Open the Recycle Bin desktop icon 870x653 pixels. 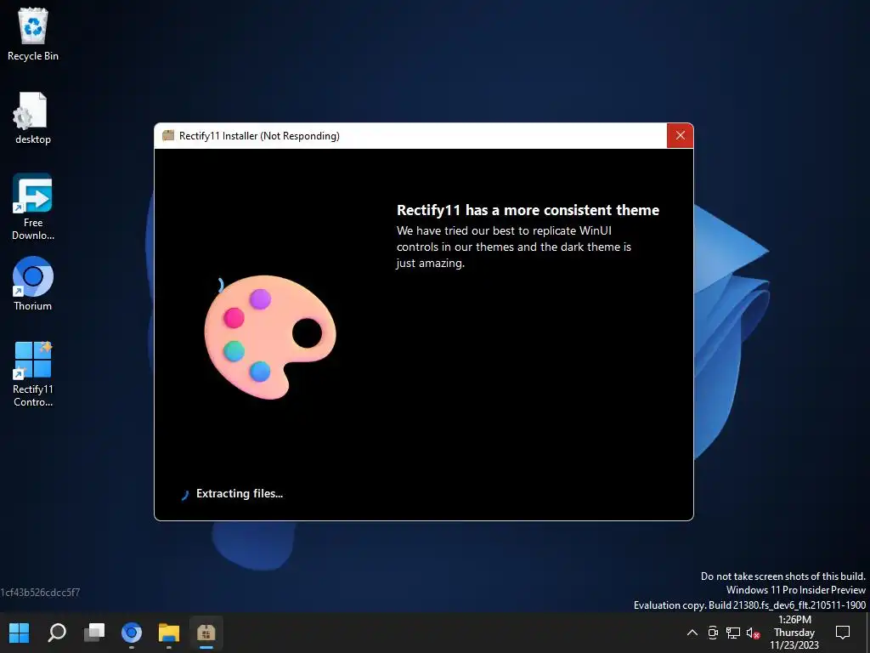click(x=33, y=34)
